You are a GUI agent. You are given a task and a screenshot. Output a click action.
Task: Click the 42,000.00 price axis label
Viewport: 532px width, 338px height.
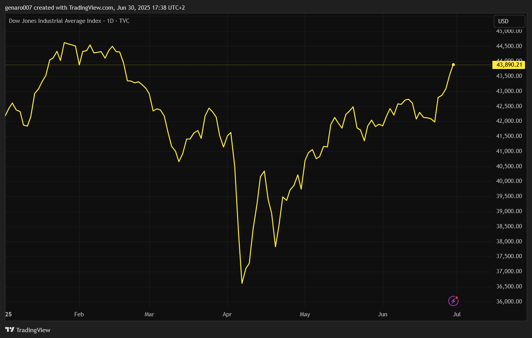click(509, 121)
